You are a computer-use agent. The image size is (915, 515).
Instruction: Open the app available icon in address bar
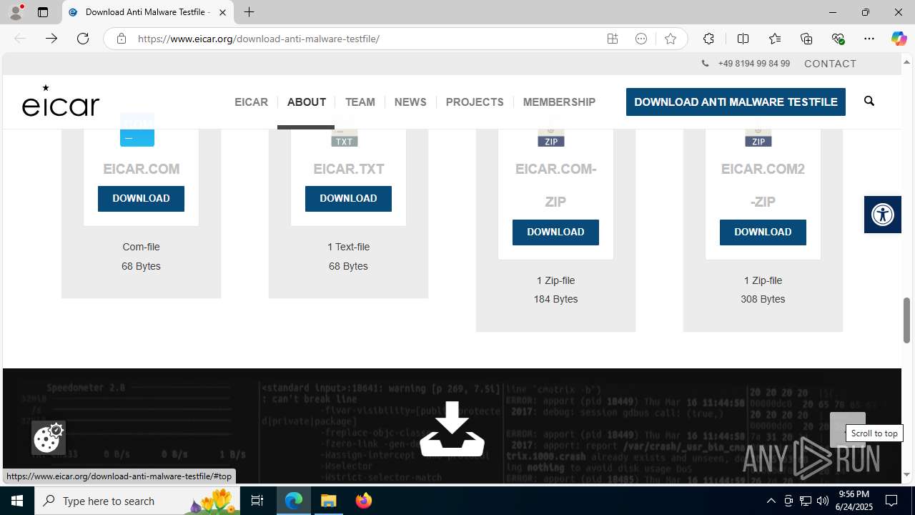click(x=613, y=39)
